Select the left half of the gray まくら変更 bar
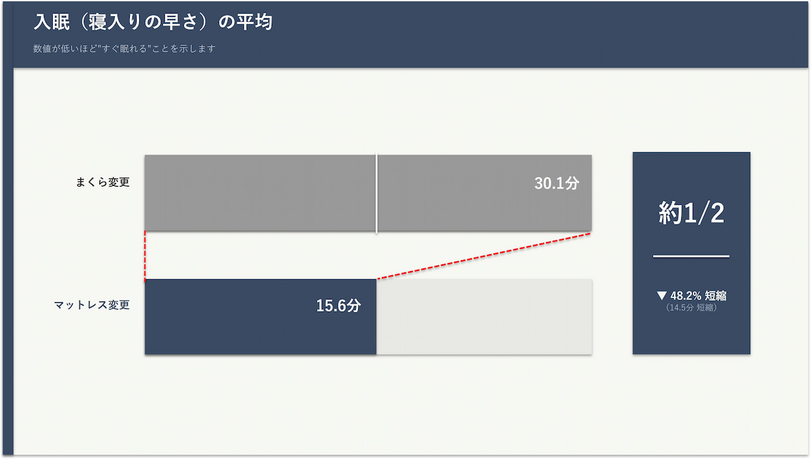Viewport: 811px width, 459px height. tap(260, 193)
